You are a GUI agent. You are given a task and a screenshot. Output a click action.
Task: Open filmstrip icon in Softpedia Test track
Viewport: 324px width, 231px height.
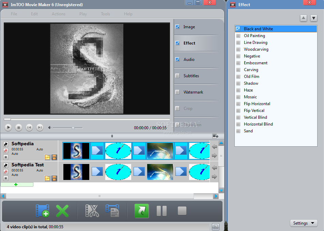(54, 178)
